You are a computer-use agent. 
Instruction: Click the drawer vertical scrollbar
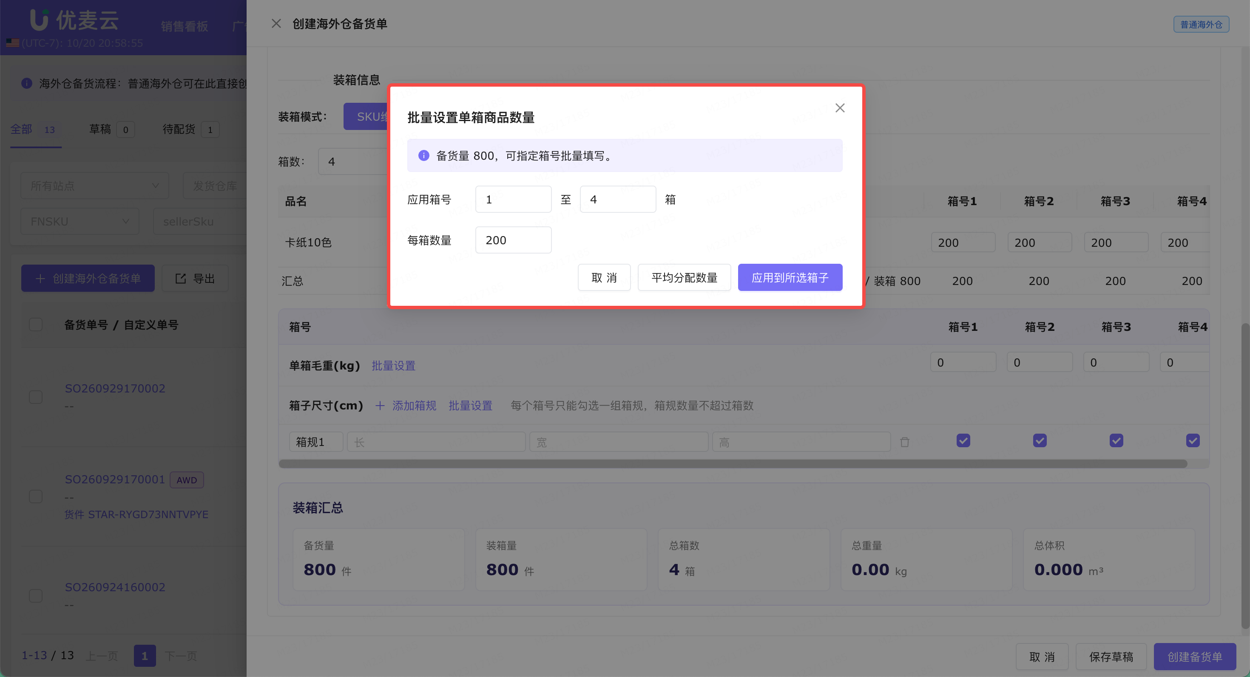1245,475
